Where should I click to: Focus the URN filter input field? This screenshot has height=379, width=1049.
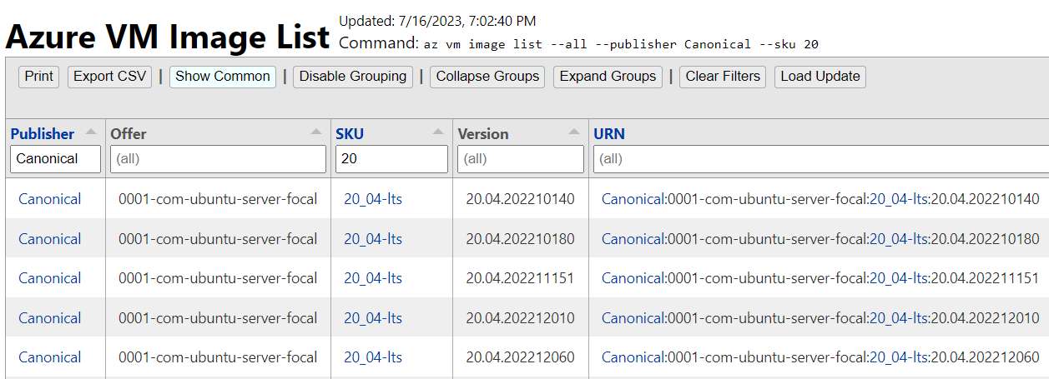point(821,159)
